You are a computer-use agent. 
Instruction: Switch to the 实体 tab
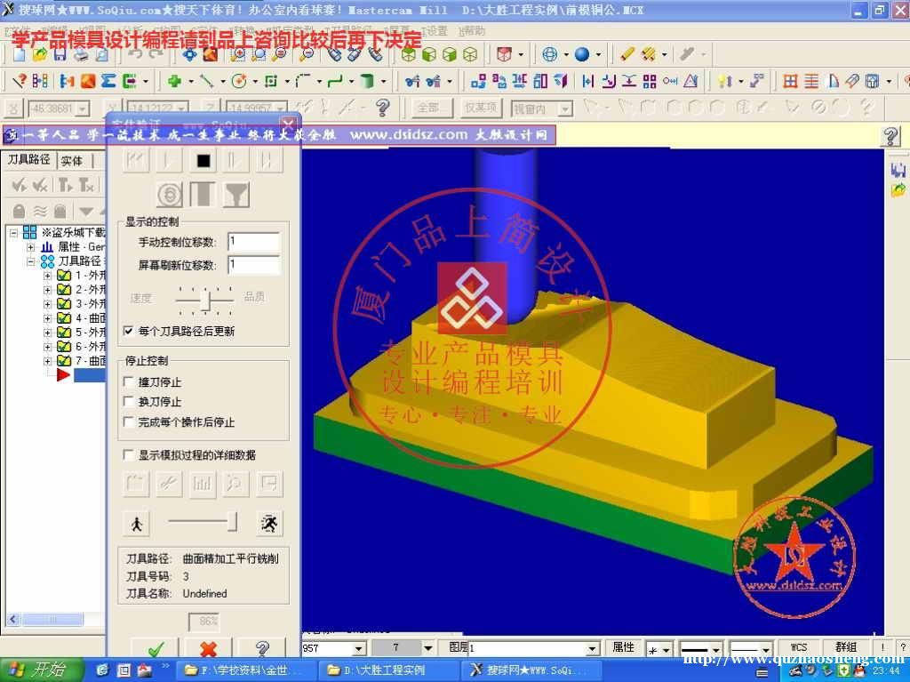(x=72, y=161)
